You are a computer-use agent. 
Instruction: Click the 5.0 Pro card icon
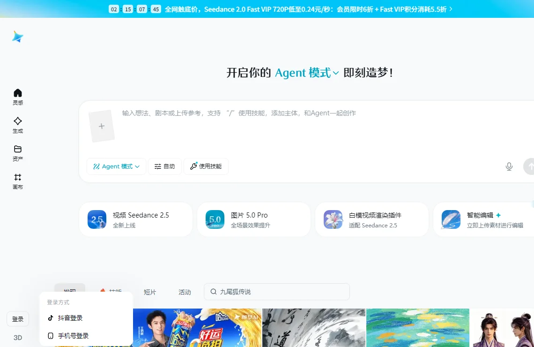215,219
